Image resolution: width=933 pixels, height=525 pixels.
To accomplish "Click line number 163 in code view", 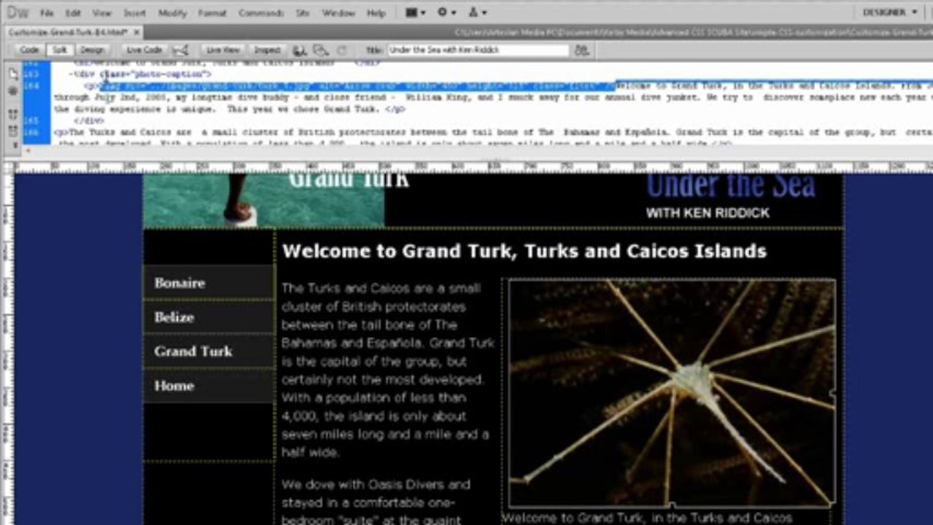I will pos(30,74).
